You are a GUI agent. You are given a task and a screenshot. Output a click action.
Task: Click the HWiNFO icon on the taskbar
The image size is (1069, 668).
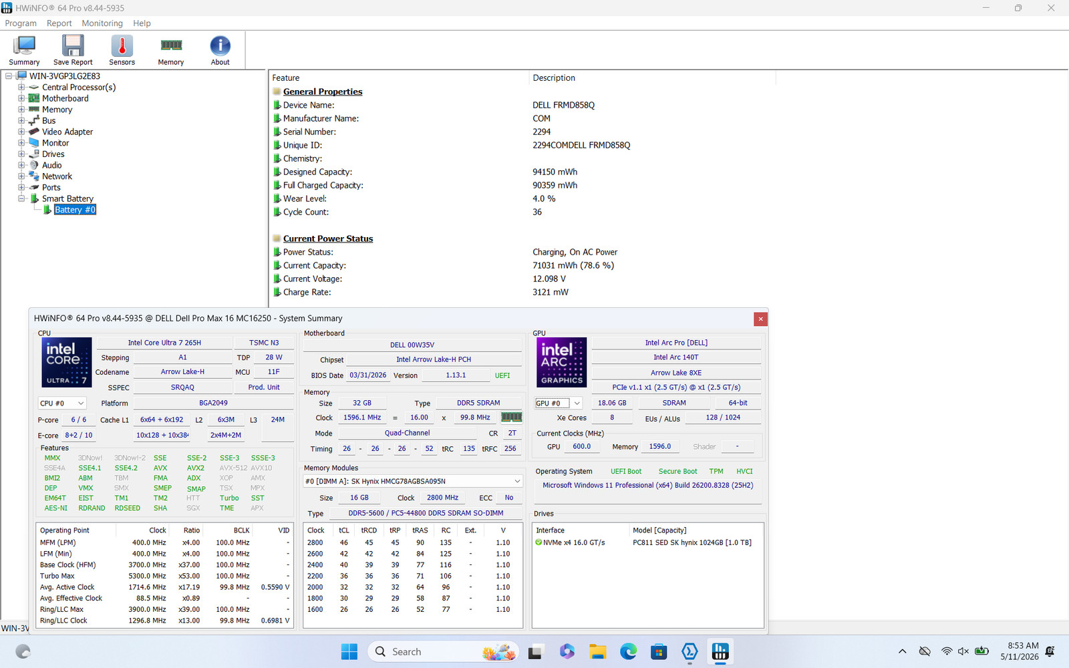[x=720, y=651]
